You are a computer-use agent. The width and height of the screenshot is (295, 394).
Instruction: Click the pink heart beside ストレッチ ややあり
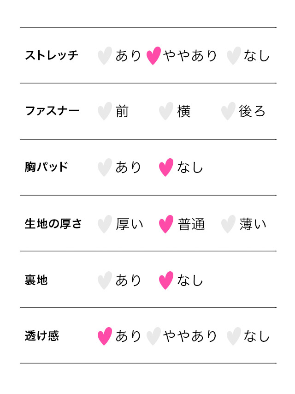pyautogui.click(x=153, y=56)
